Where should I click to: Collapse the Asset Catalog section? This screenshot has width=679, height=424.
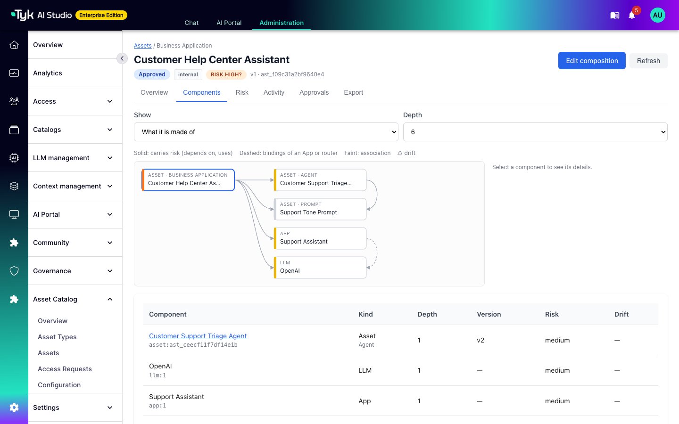[x=75, y=299]
